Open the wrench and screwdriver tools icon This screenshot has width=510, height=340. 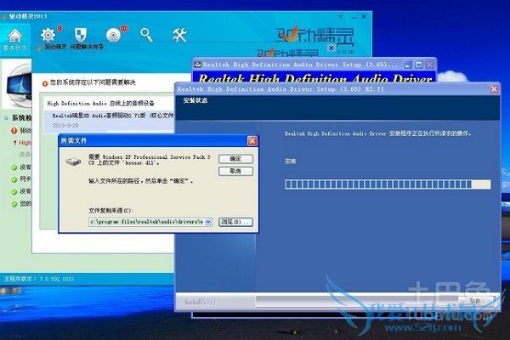[x=179, y=35]
